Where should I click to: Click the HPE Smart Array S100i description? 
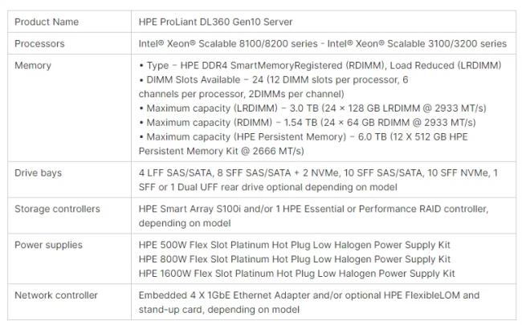pyautogui.click(x=313, y=216)
